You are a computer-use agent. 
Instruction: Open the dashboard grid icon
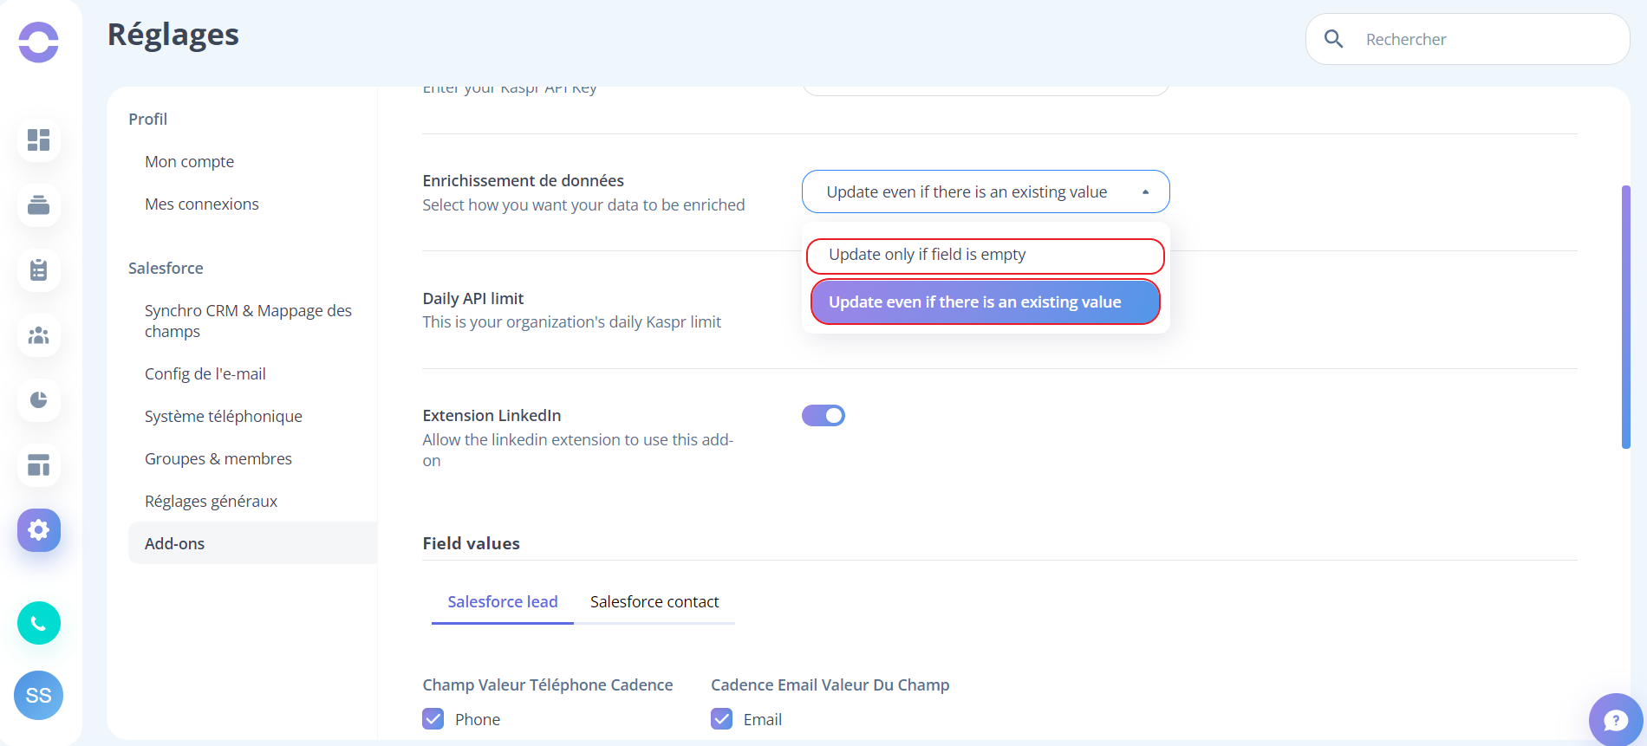coord(39,140)
